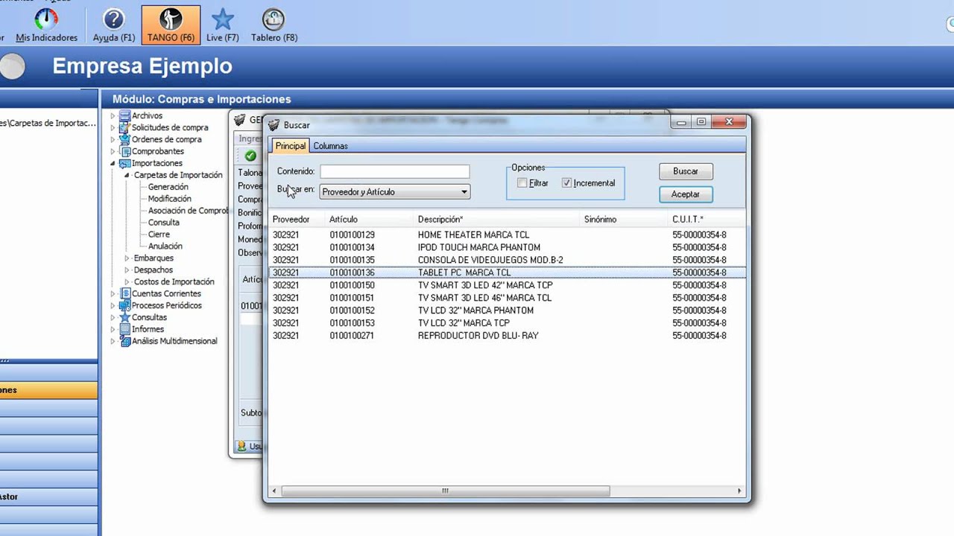Select row TV LCD 32'' MARCA PHANTOM

[507, 310]
